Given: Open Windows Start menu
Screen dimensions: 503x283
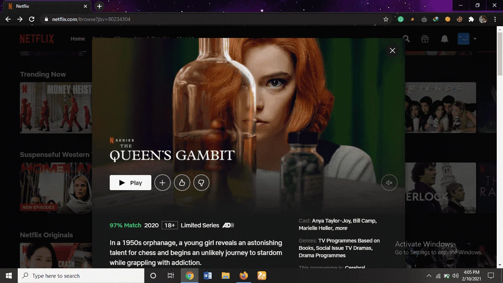Looking at the screenshot, I should pyautogui.click(x=9, y=276).
